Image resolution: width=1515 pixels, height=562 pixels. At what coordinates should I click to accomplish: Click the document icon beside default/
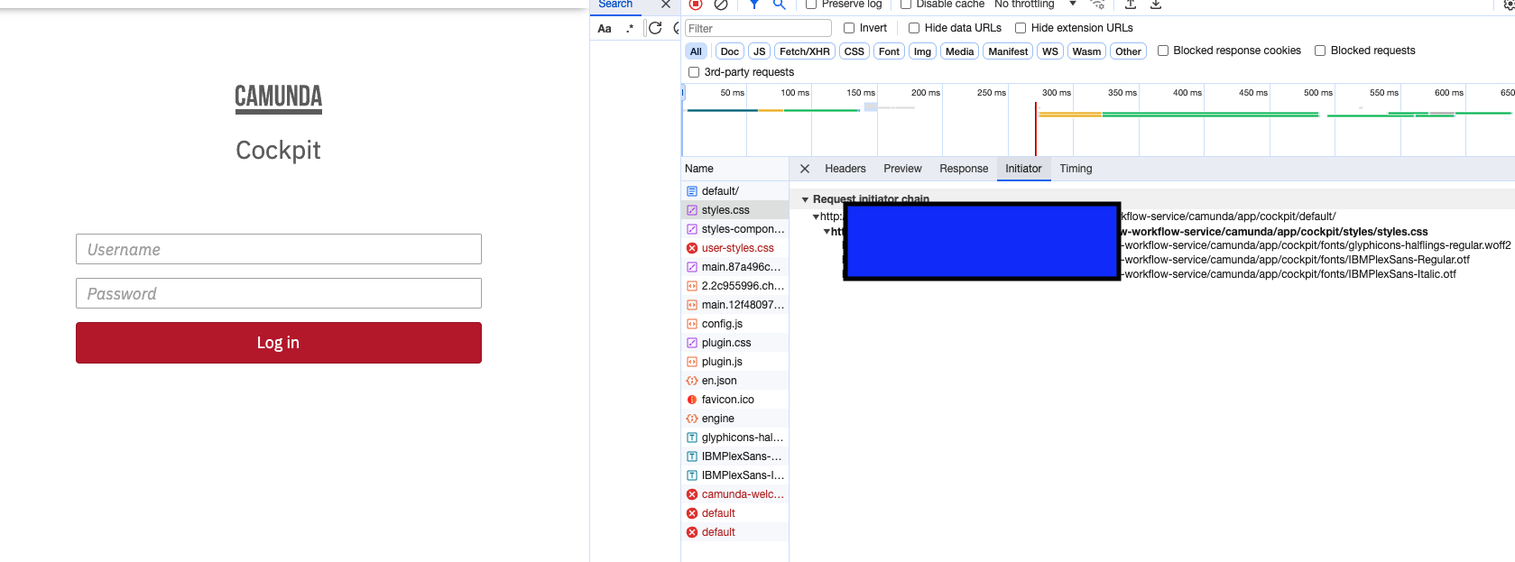(692, 191)
